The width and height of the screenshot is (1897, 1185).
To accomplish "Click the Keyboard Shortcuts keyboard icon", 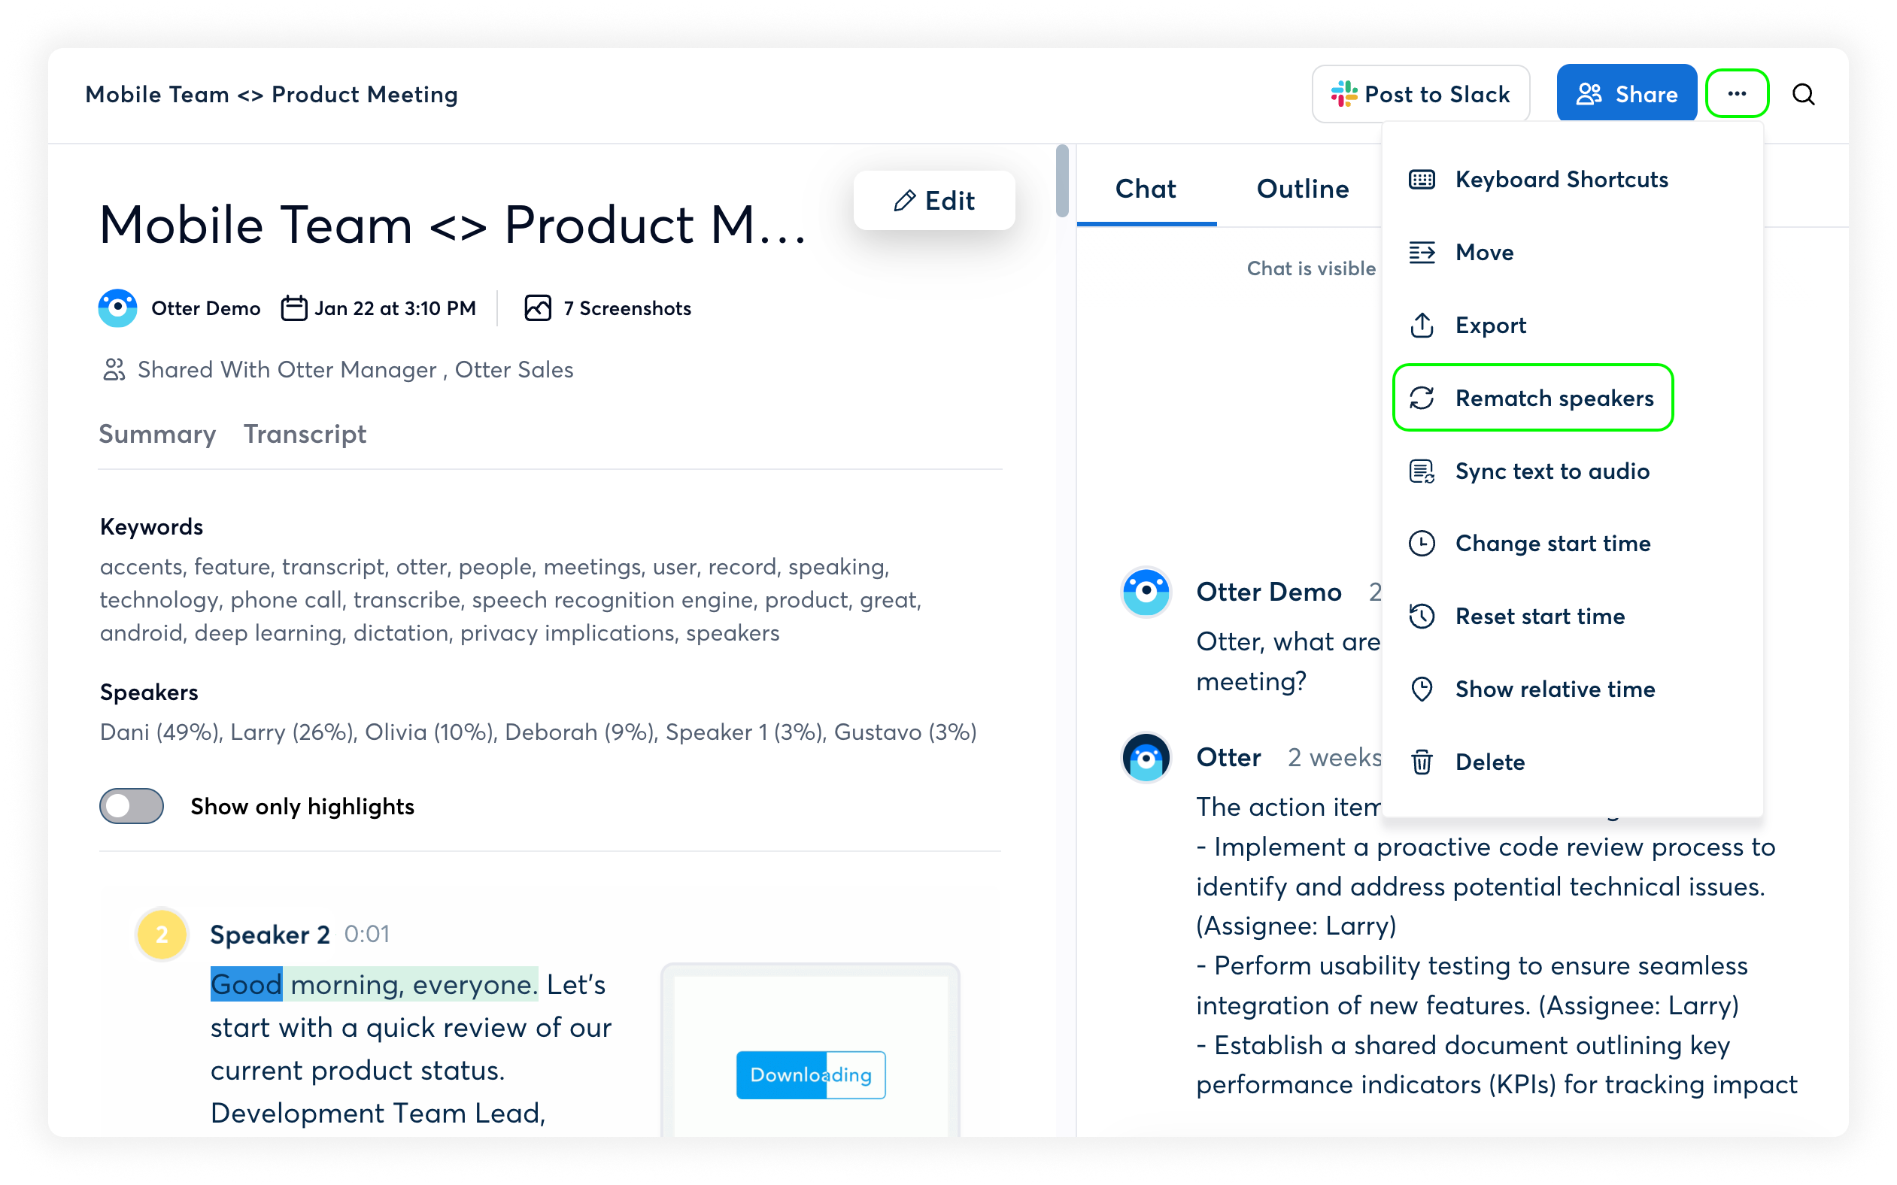I will 1421,180.
